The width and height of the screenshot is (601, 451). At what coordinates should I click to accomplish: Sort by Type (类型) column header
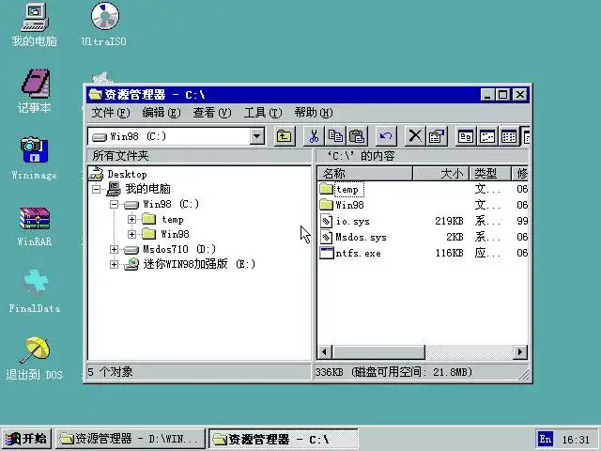(490, 173)
